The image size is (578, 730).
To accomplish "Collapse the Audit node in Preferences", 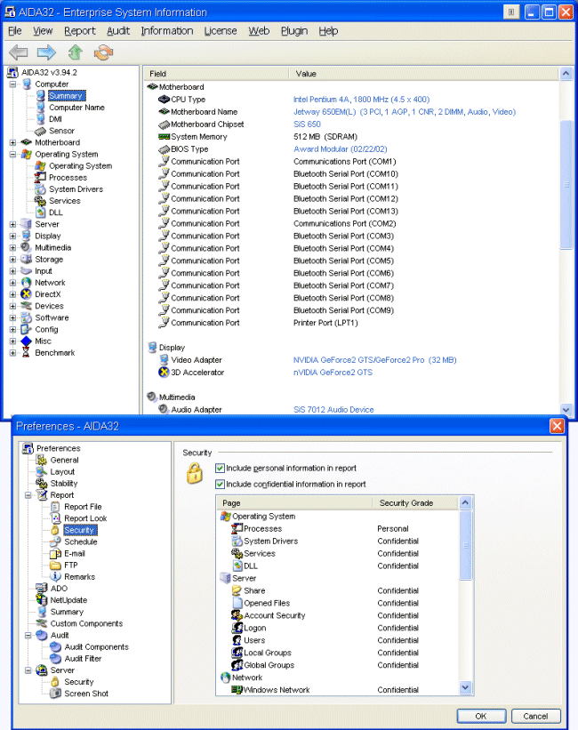I will click(28, 635).
